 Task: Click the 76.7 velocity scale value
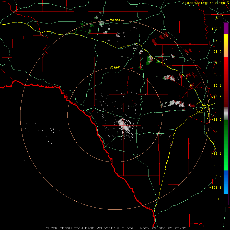(x=217, y=51)
